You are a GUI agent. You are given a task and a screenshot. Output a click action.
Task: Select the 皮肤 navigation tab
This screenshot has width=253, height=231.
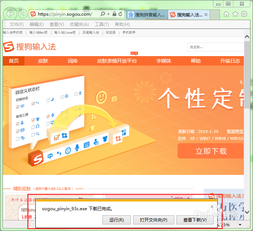click(43, 61)
